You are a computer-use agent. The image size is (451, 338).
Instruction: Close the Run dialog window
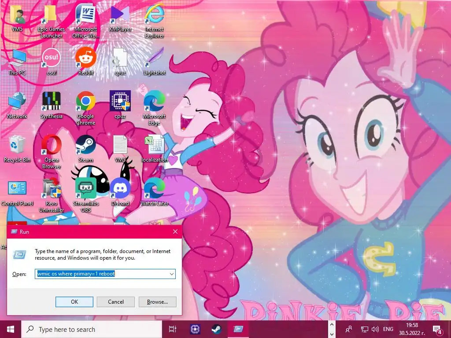(x=175, y=231)
